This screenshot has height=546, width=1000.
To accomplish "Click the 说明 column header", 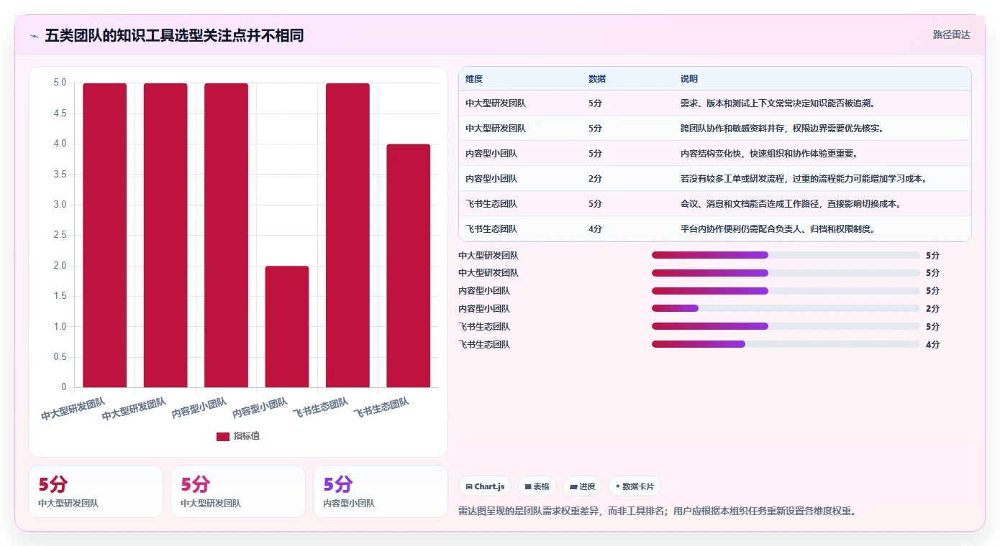I will pos(689,78).
